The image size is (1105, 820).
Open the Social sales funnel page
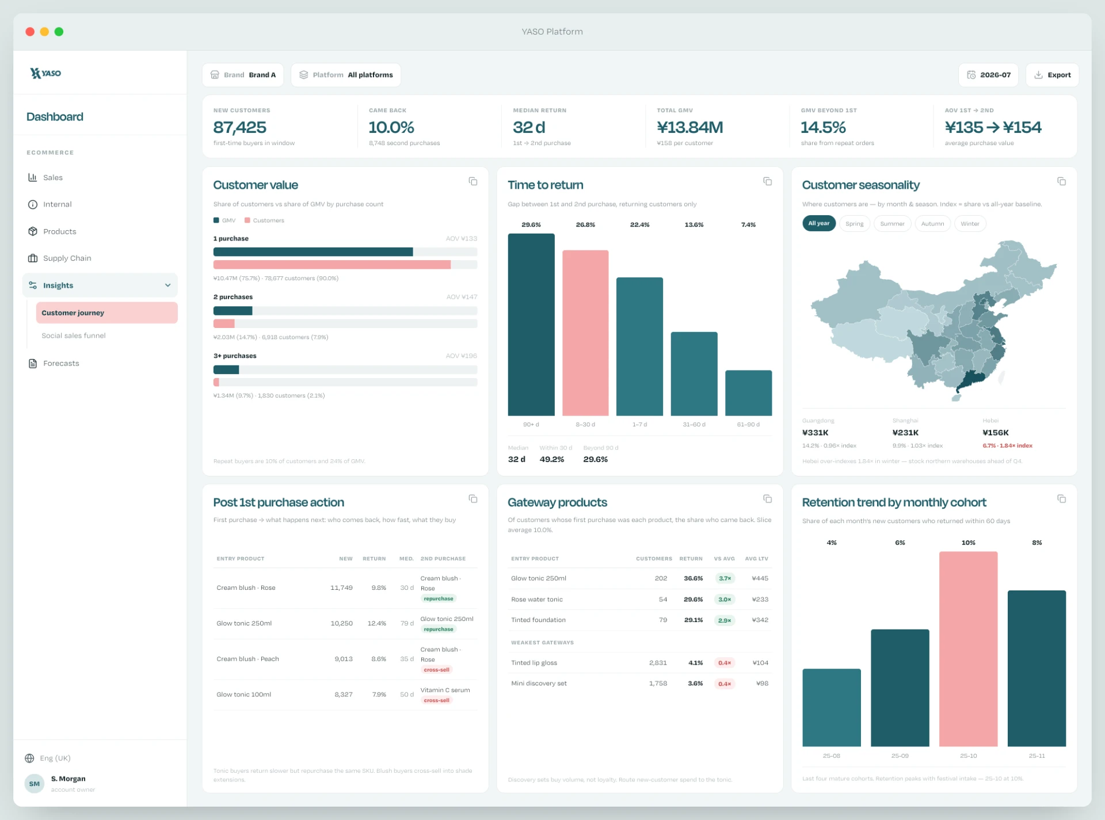[106, 335]
